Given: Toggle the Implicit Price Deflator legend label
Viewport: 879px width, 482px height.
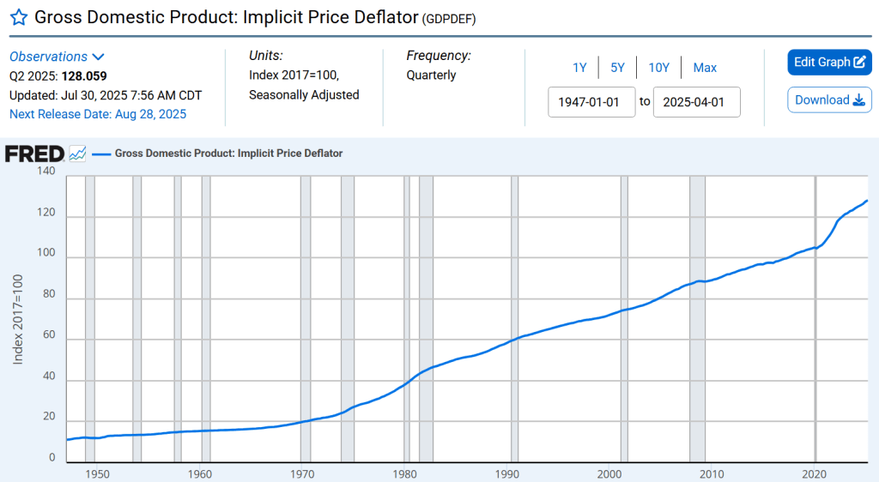Looking at the screenshot, I should (228, 154).
